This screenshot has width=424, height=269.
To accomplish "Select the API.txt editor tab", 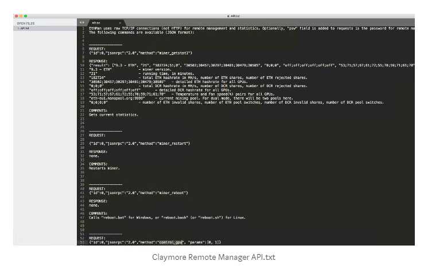I will pyautogui.click(x=106, y=23).
